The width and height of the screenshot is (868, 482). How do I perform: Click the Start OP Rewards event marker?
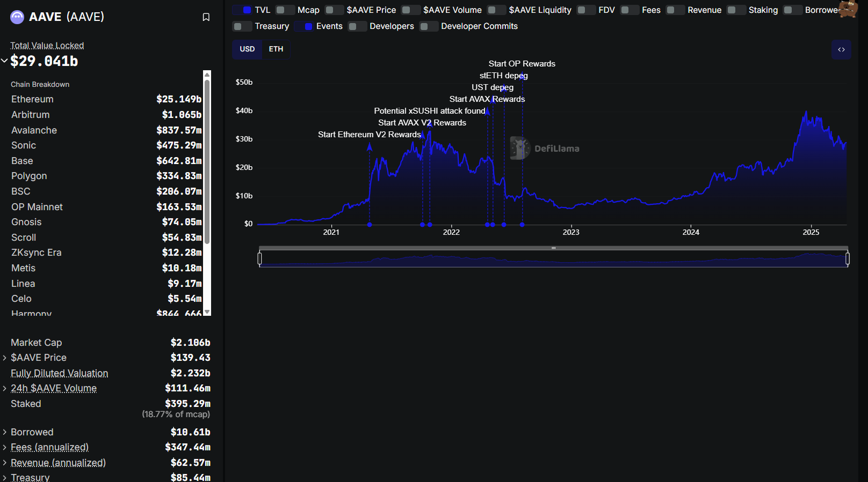522,225
